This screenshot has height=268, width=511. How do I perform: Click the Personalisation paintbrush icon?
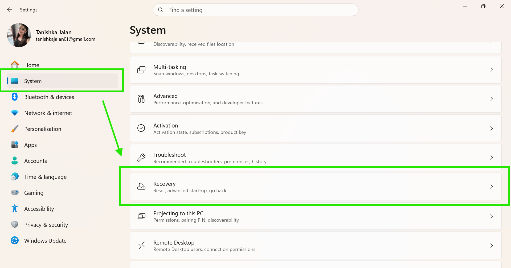pyautogui.click(x=15, y=129)
